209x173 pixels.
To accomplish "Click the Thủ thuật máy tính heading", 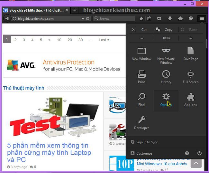I will (x=23, y=88).
